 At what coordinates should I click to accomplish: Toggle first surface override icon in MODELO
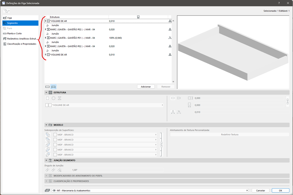48,135
